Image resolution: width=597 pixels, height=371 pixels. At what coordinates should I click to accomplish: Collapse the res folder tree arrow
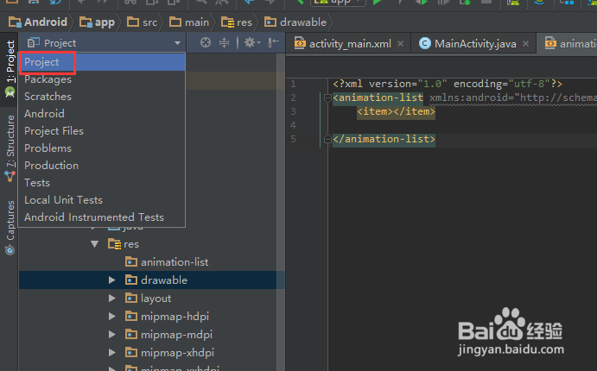tap(95, 243)
